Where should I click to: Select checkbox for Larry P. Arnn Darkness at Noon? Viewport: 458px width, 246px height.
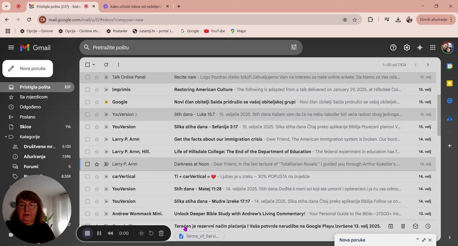[87, 164]
